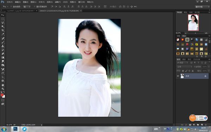Toggle type layer filter icon
The height and width of the screenshot is (132, 211).
(x=198, y=63)
